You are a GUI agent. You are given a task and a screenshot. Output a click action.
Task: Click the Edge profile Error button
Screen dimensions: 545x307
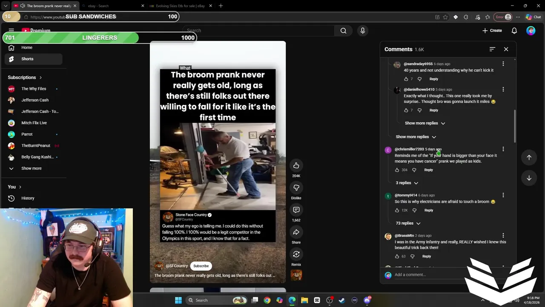503,17
